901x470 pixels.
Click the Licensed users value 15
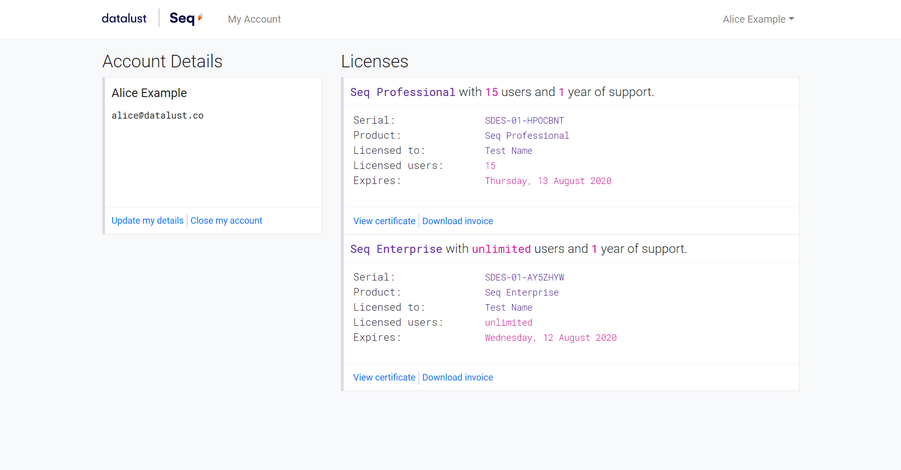click(490, 166)
